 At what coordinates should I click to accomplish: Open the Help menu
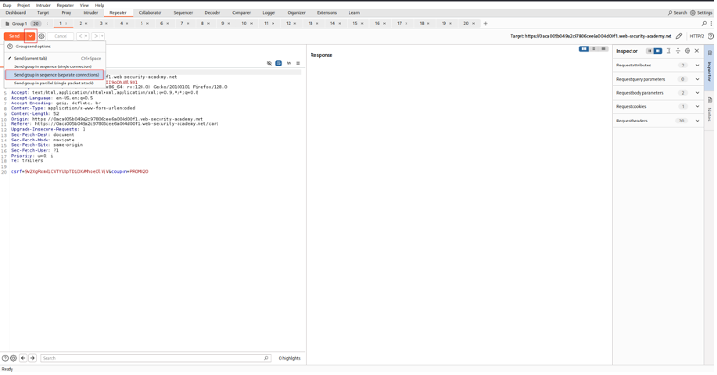coord(99,5)
